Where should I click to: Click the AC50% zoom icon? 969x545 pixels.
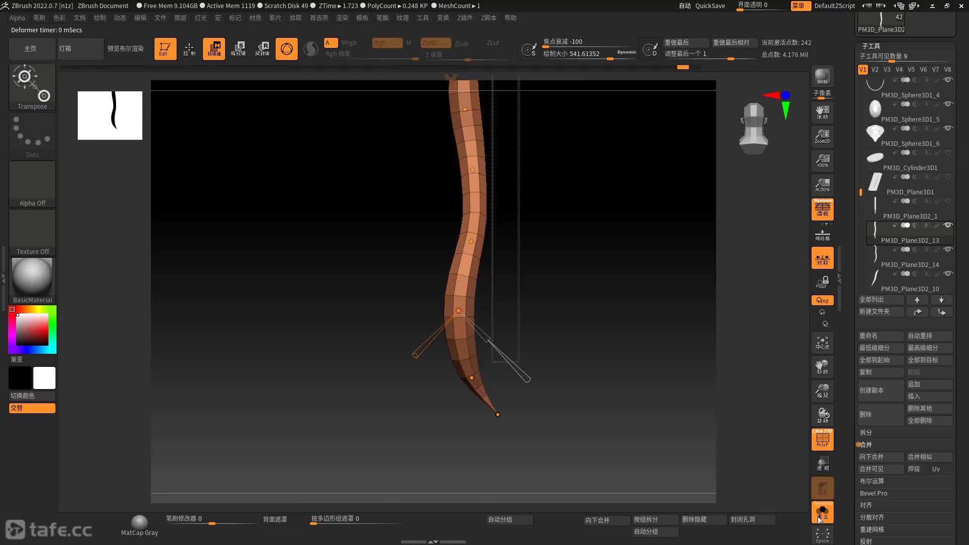point(822,185)
